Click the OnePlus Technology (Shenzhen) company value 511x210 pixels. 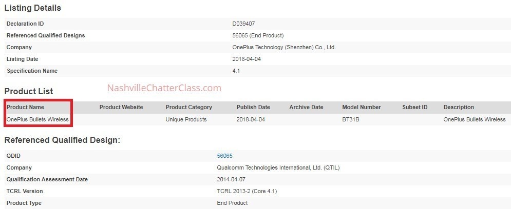click(284, 47)
